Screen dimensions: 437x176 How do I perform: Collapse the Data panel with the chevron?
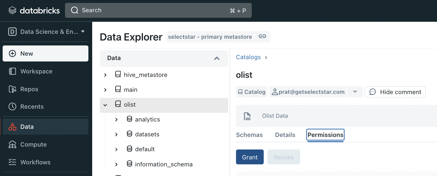click(x=217, y=58)
